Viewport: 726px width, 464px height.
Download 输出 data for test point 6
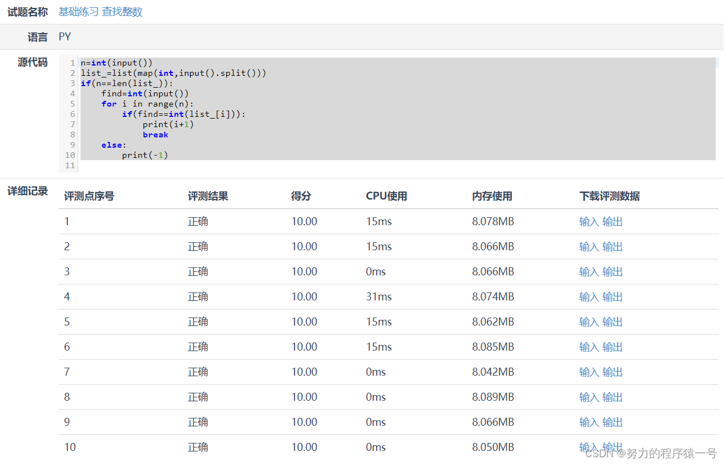tap(612, 347)
